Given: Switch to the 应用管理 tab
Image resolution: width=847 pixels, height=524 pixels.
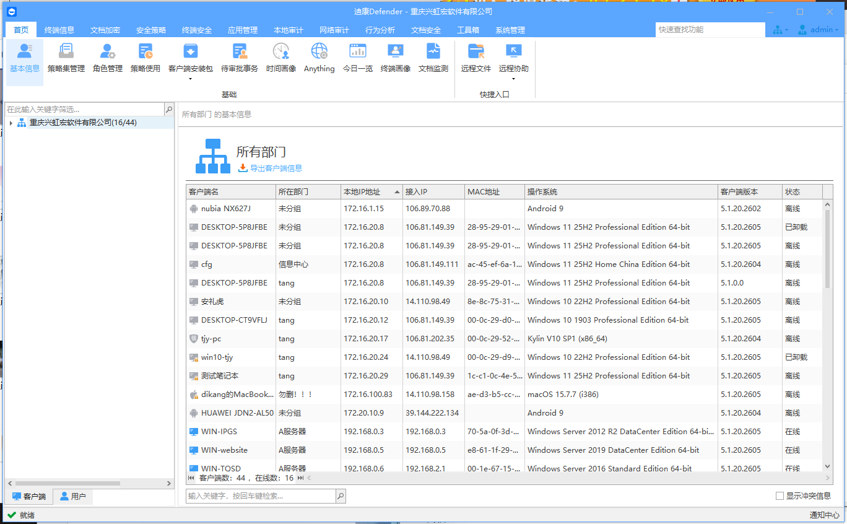Looking at the screenshot, I should point(243,30).
